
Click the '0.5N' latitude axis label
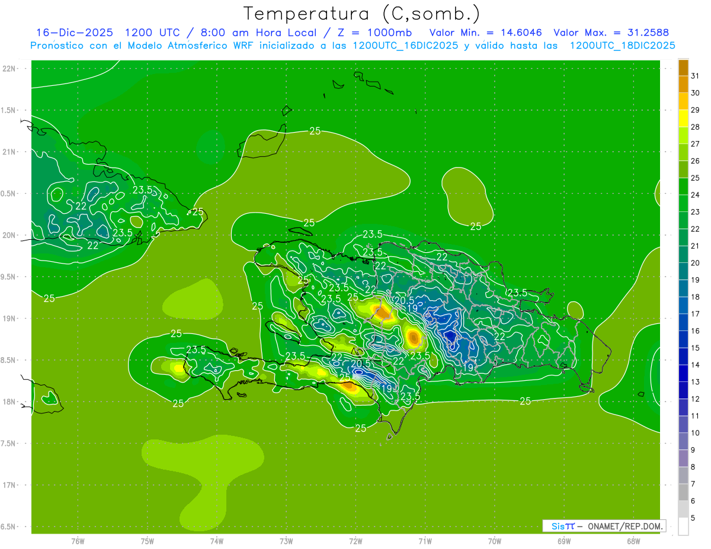tap(9, 194)
